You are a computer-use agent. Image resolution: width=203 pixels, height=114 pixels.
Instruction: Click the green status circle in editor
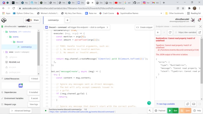coord(149,103)
